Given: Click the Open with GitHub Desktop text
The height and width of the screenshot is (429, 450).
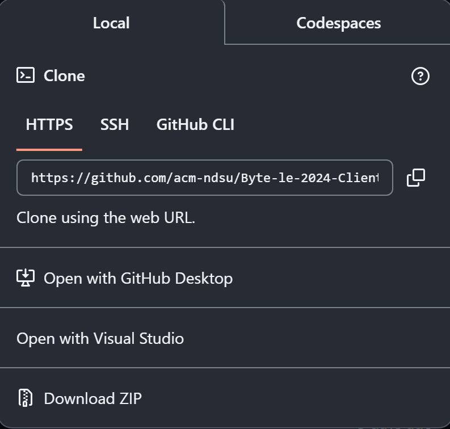Looking at the screenshot, I should click(138, 278).
